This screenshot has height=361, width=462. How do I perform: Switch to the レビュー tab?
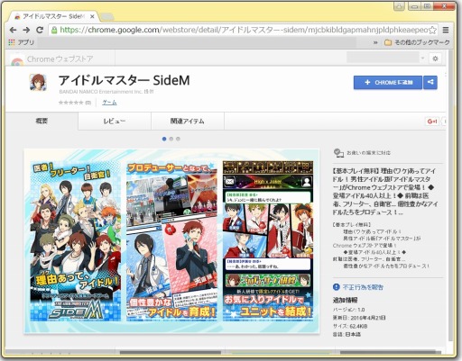click(115, 121)
